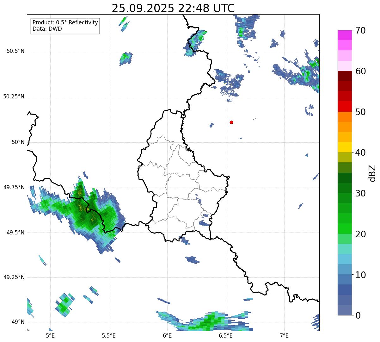The height and width of the screenshot is (342, 380).
Task: Click the green echo square near 49.1°N 5.1°E
Action: coord(65,304)
